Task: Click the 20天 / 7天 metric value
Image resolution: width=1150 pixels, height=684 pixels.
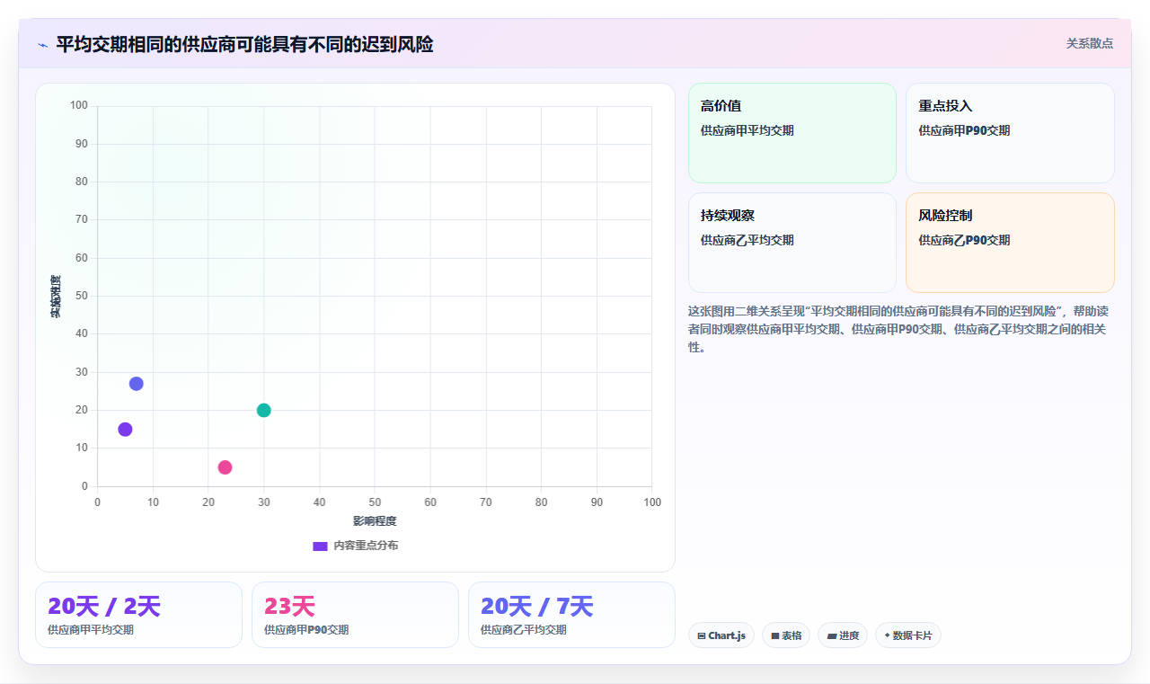Action: click(x=537, y=607)
